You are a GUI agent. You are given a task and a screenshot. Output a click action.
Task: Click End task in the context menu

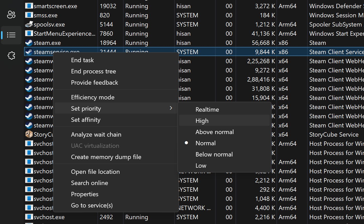tap(82, 60)
